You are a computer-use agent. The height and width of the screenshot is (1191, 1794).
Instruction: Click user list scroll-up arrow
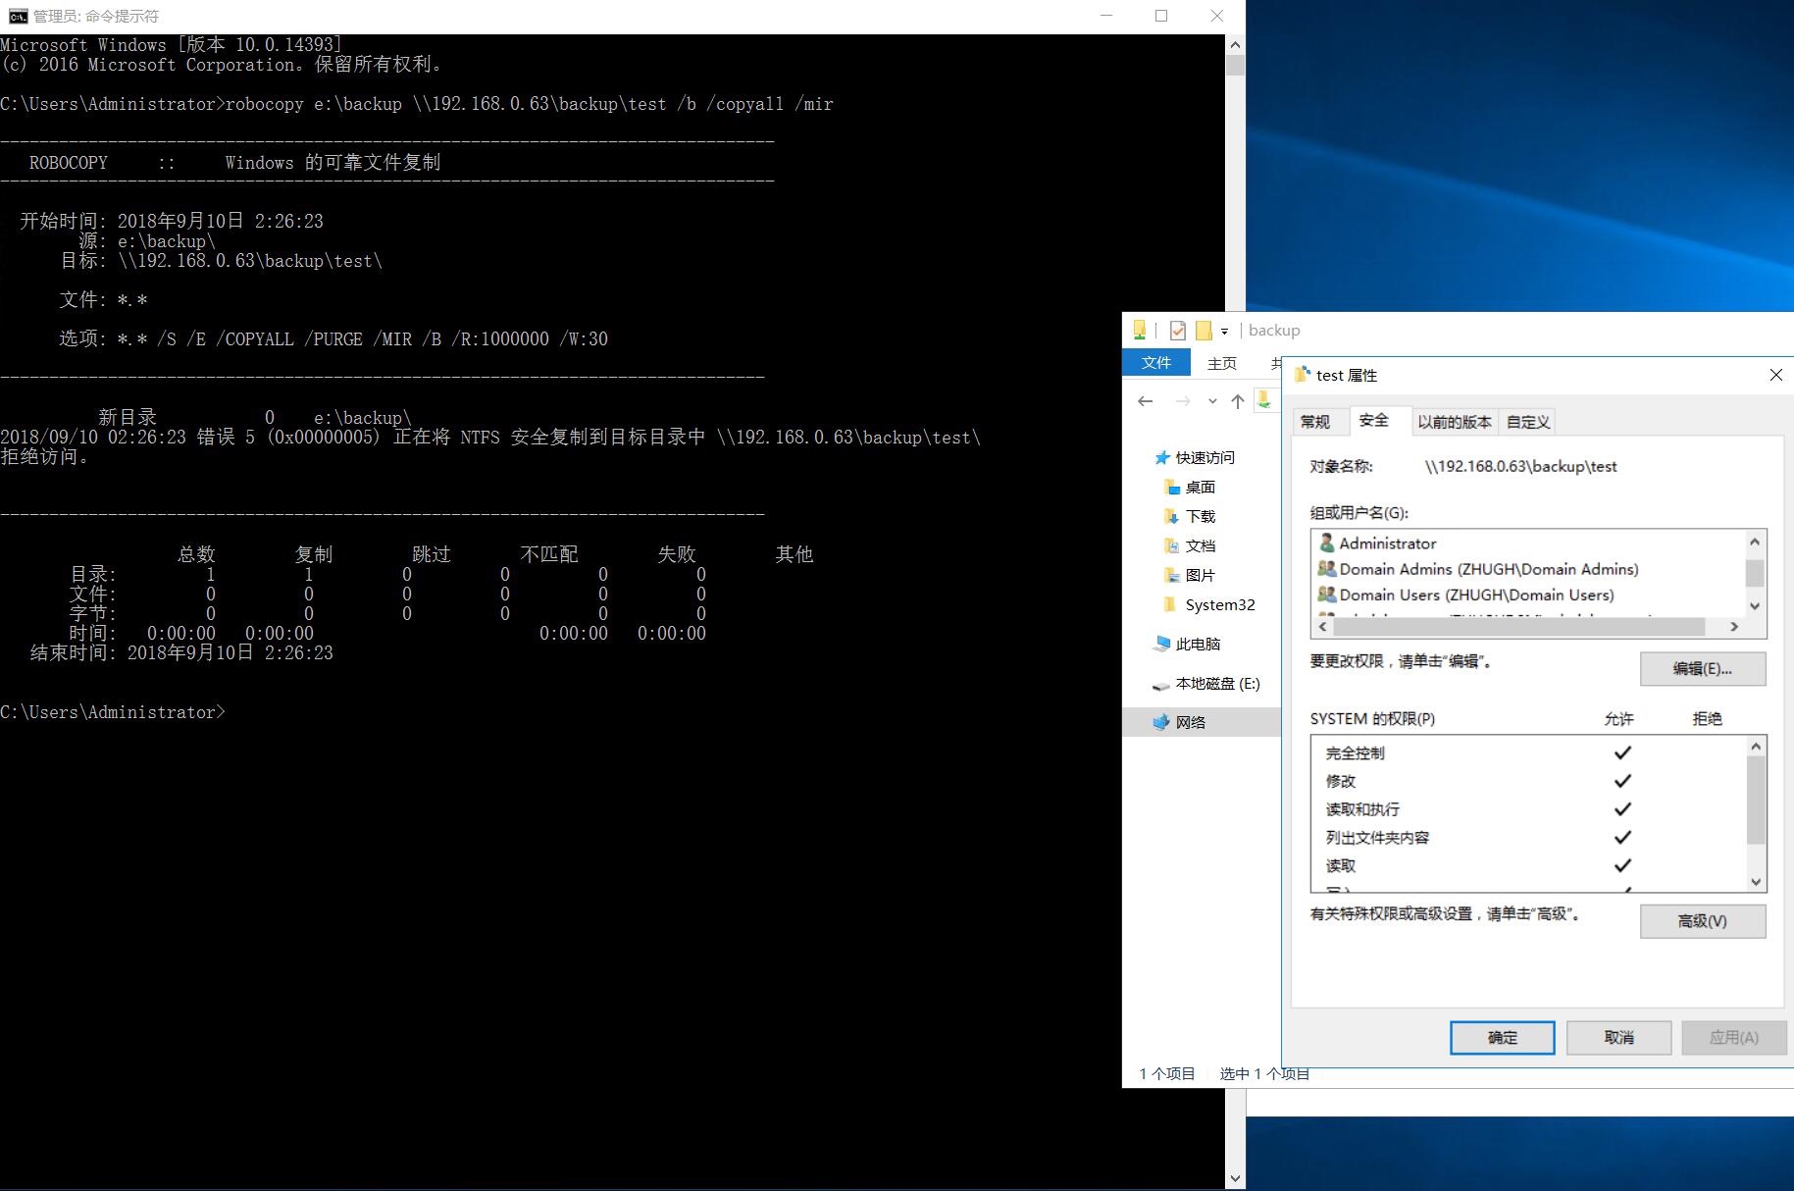(1755, 542)
